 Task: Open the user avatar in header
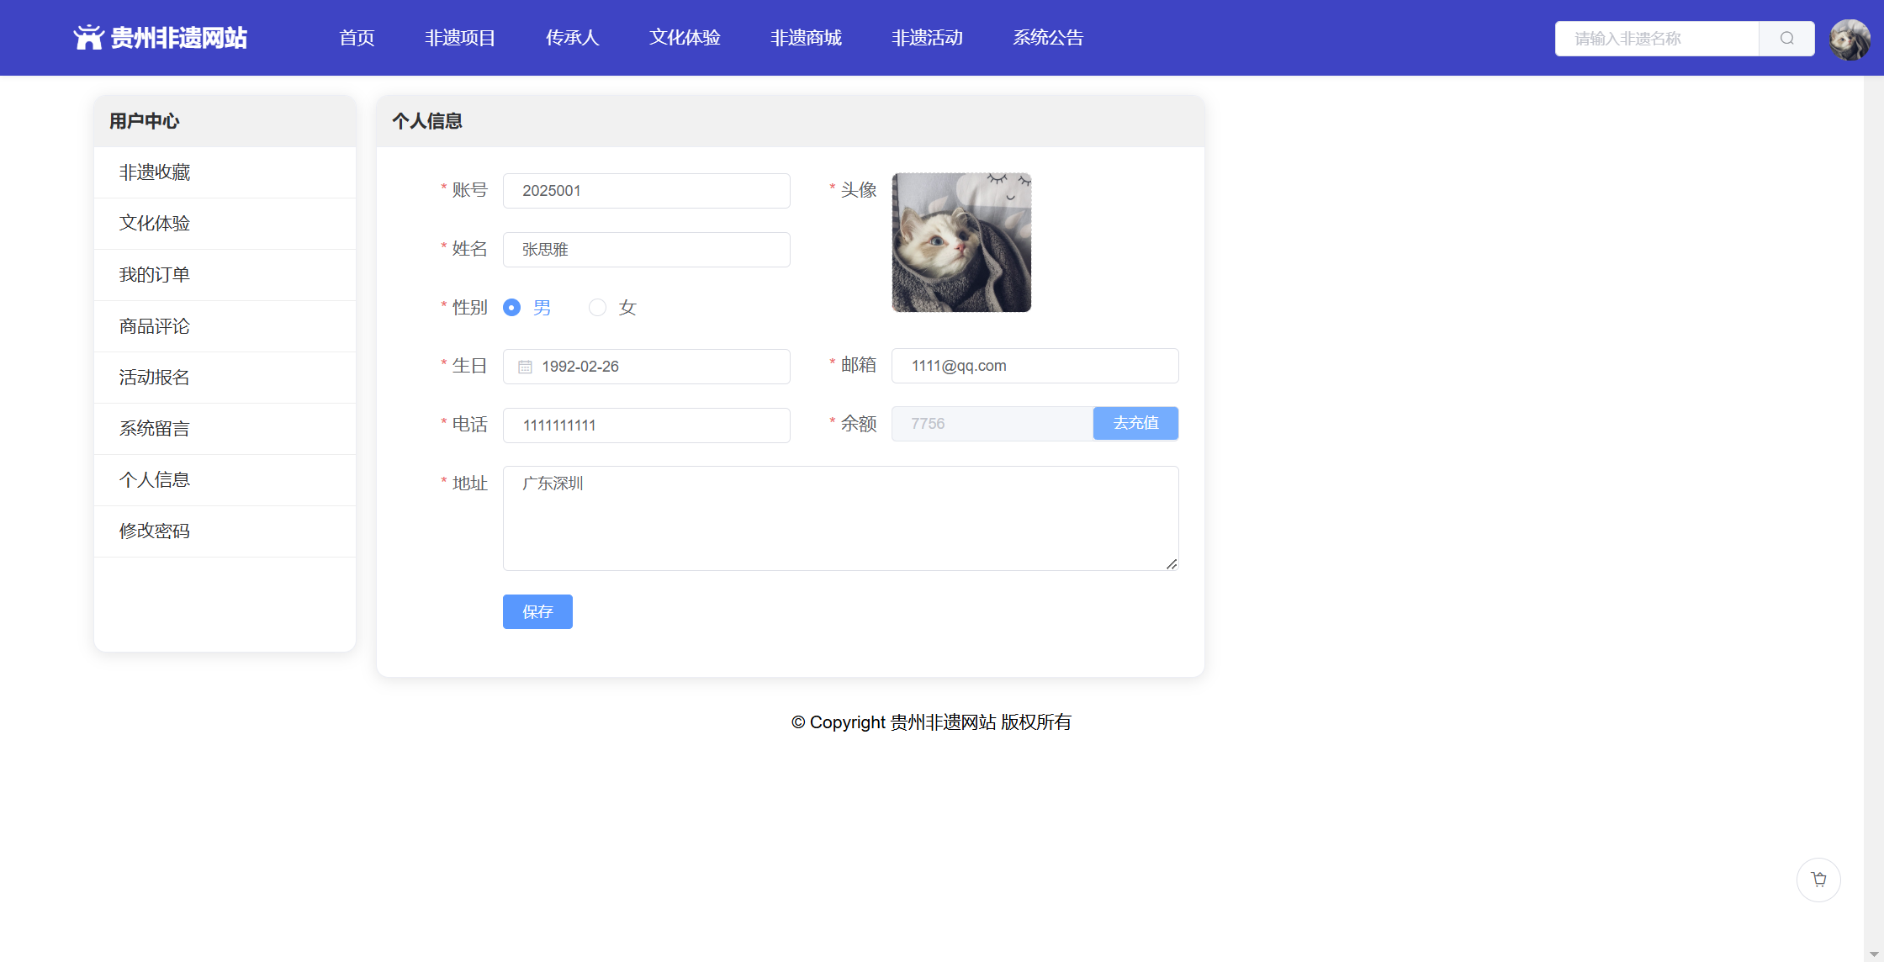[x=1850, y=40]
